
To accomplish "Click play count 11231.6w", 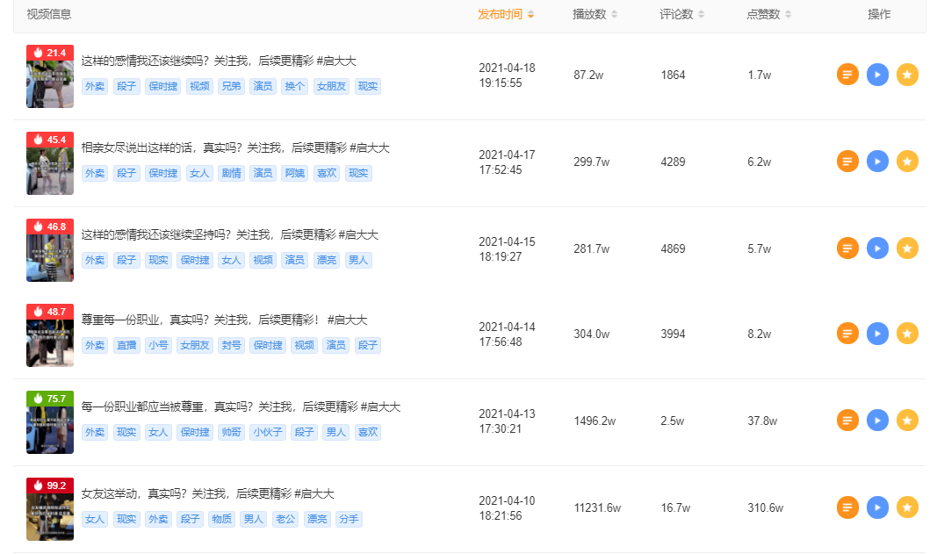I will click(x=597, y=508).
